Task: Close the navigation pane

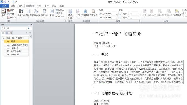Action: pos(31,24)
